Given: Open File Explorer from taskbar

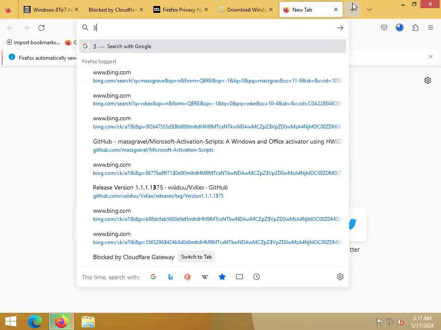Looking at the screenshot, I should 88,321.
